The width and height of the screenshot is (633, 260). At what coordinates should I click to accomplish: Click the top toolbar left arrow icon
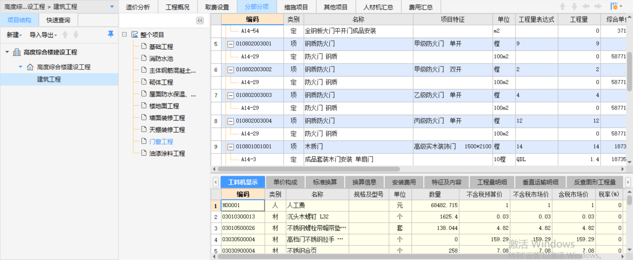(586, 6)
